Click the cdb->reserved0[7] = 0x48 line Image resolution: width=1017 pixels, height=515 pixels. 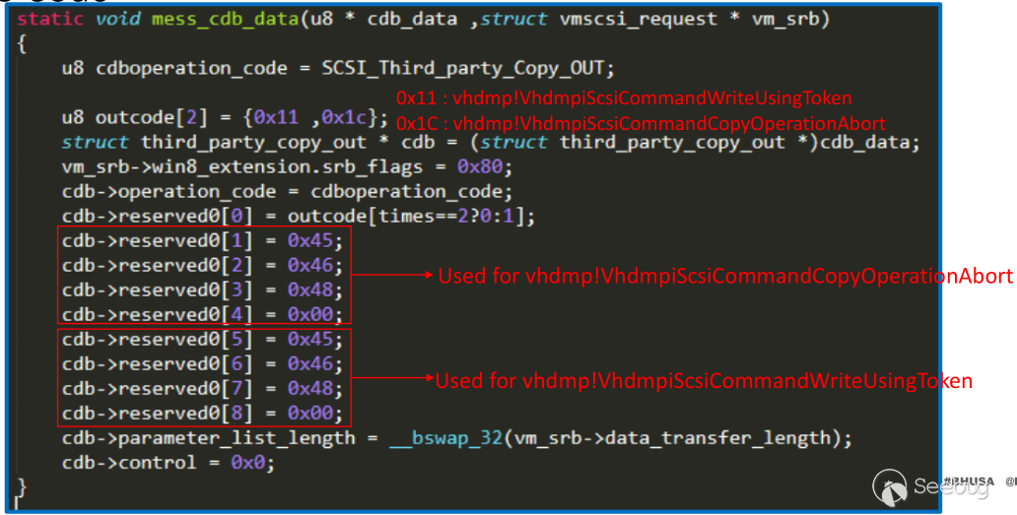point(202,389)
